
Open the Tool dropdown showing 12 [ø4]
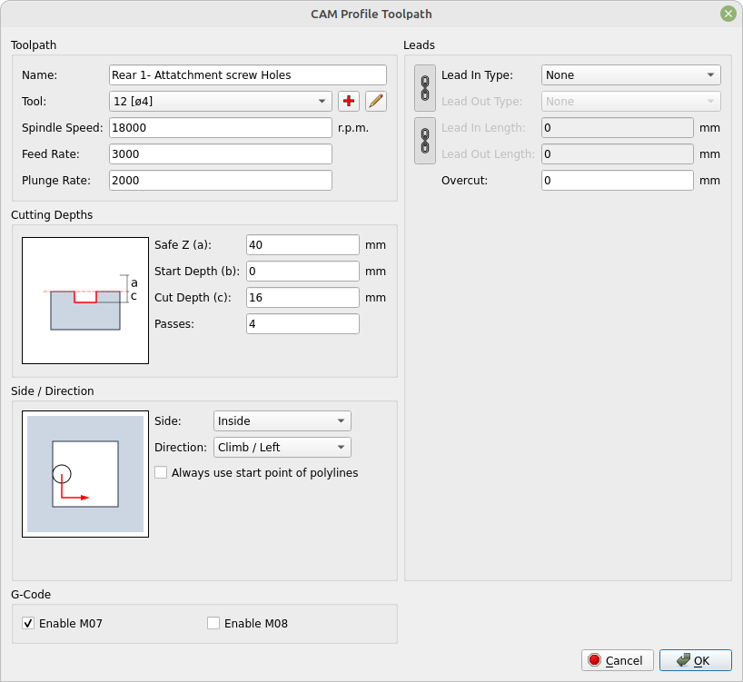tap(220, 102)
